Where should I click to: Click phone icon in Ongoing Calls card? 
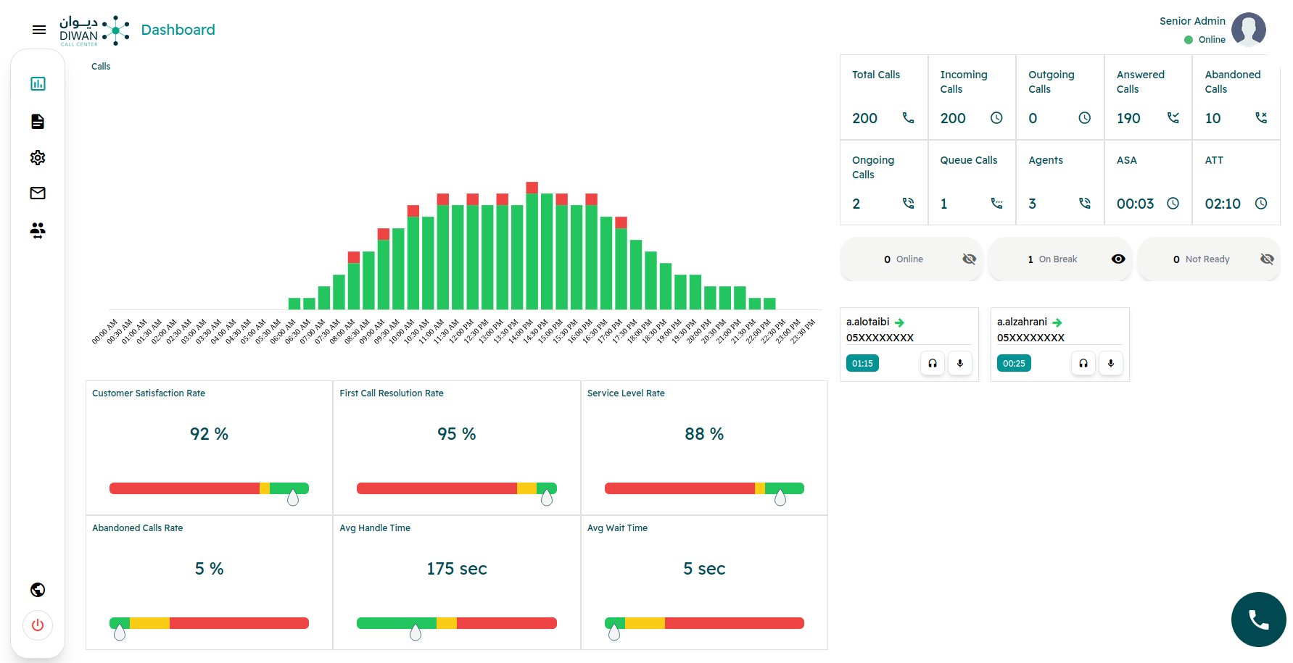pyautogui.click(x=908, y=203)
